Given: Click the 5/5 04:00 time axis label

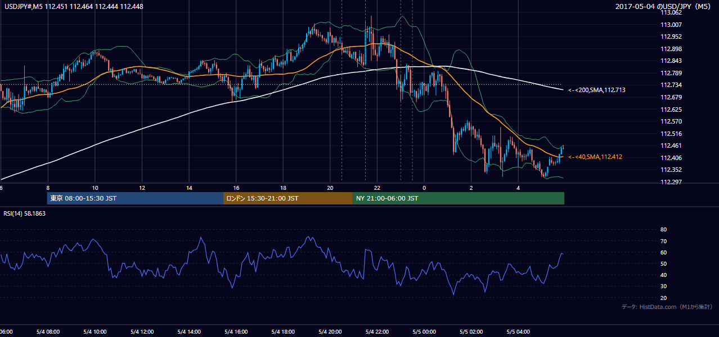Looking at the screenshot, I should 518,332.
